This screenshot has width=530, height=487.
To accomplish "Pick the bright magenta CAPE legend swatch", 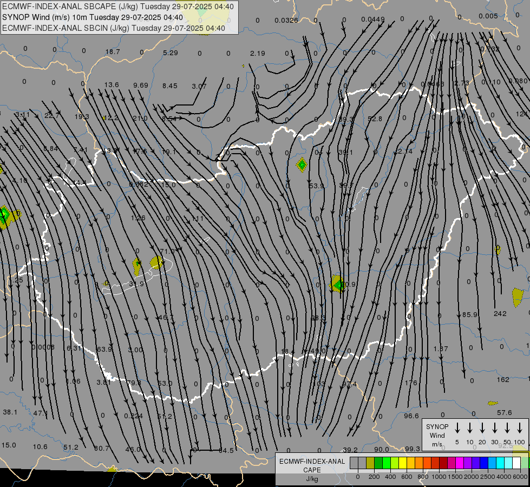I will pos(460,463).
